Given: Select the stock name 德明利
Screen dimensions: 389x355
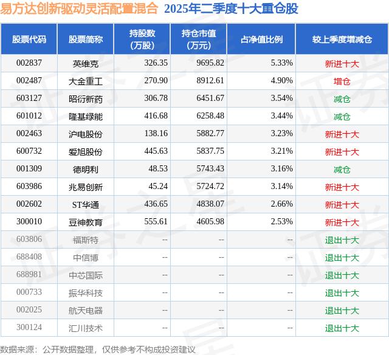Looking at the screenshot, I should [x=86, y=170].
